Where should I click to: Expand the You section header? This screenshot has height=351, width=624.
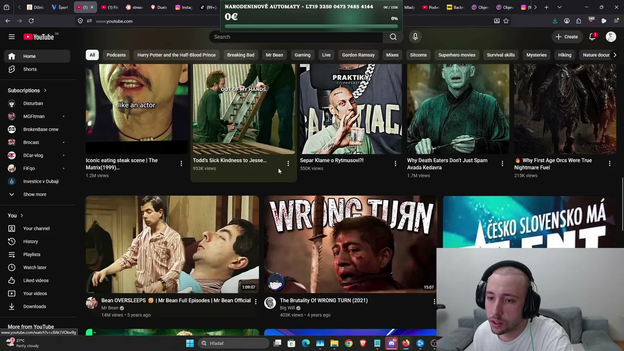16,215
